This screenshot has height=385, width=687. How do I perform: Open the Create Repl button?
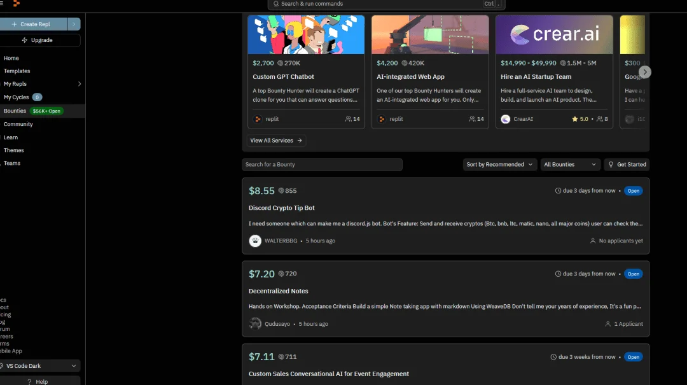tap(33, 24)
